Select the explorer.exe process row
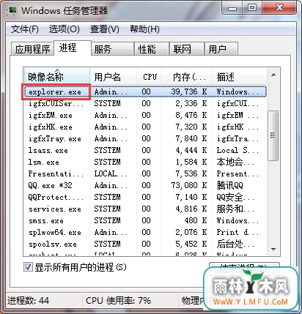Screen dimensions: 302x314 tap(145, 91)
